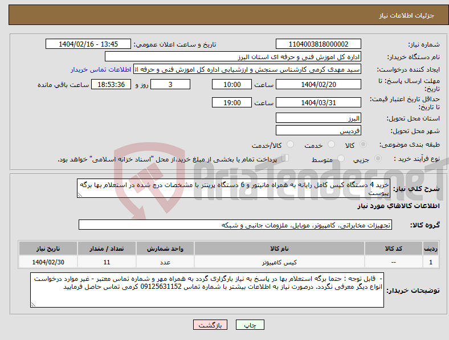Click the buyer organization name field

[x=233, y=56]
